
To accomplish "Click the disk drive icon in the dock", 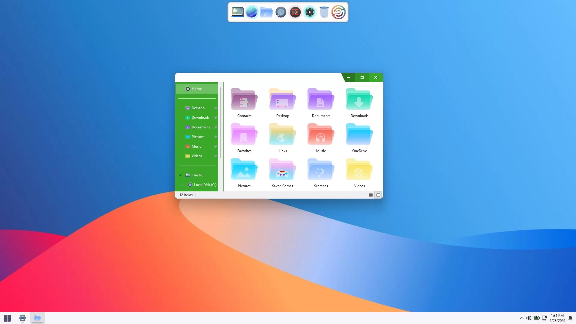I will (x=281, y=12).
